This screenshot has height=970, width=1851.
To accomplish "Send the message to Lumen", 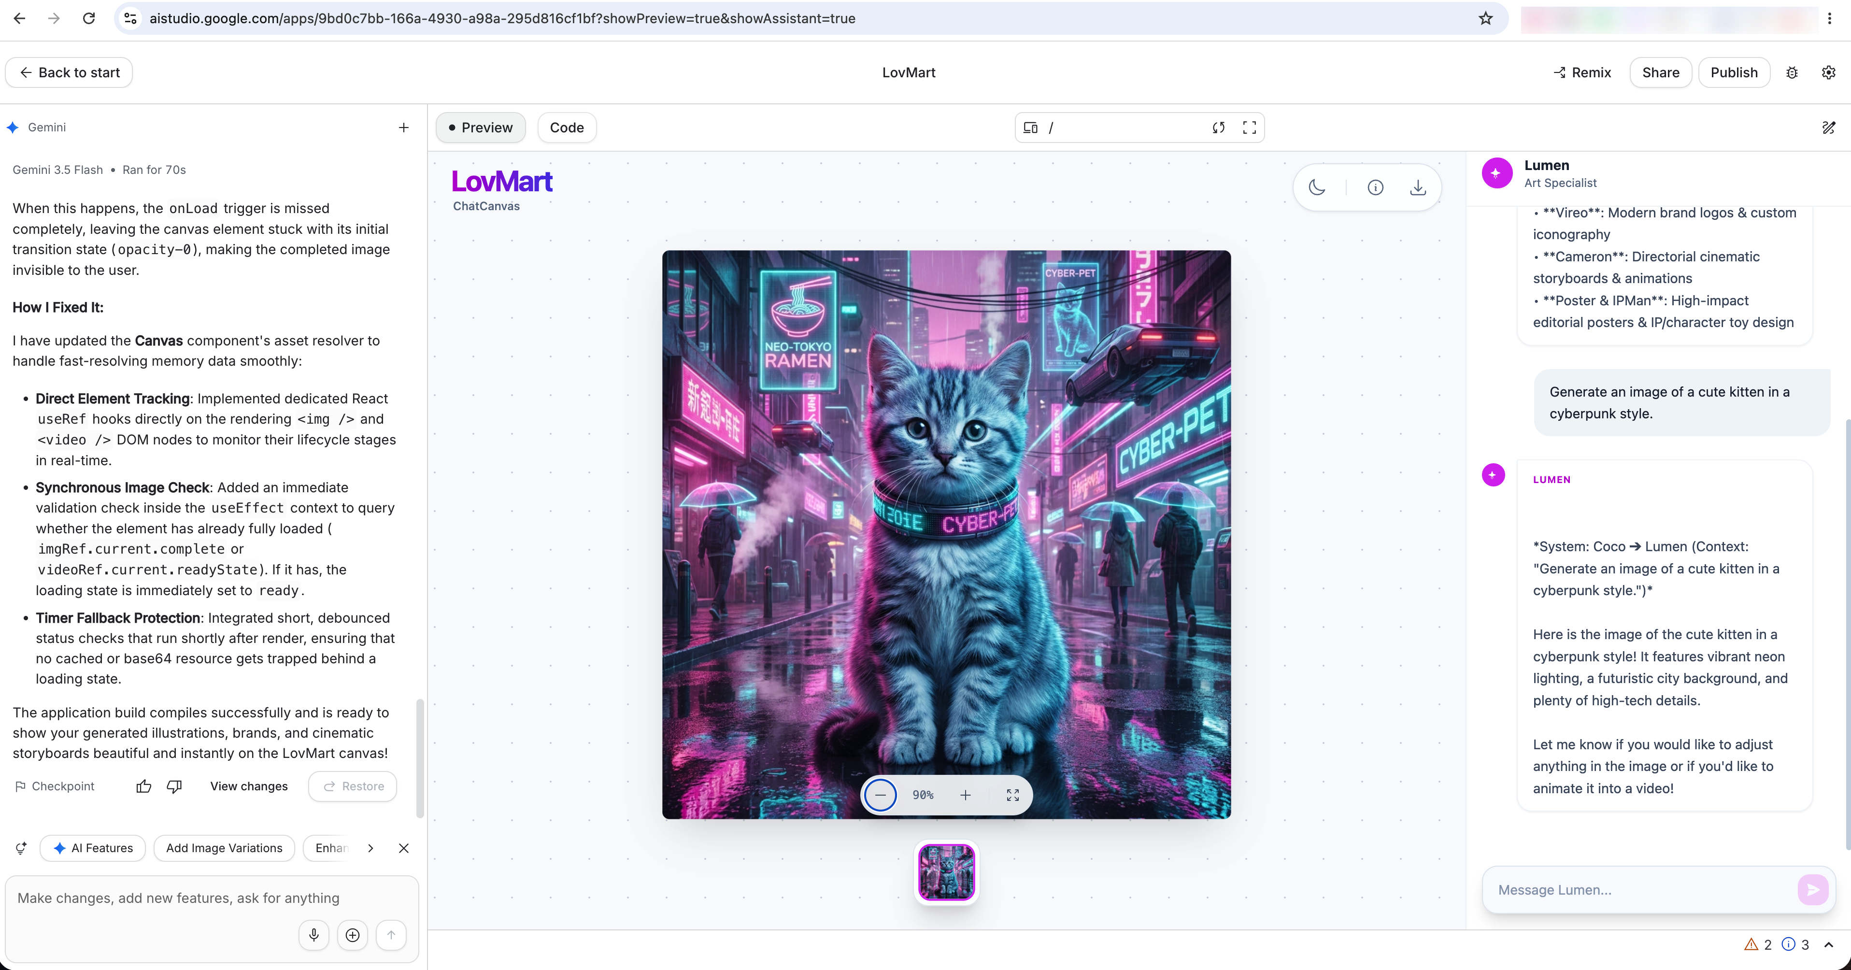I will [x=1812, y=889].
